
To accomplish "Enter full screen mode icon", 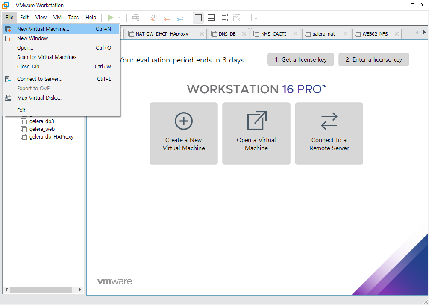I will 224,18.
